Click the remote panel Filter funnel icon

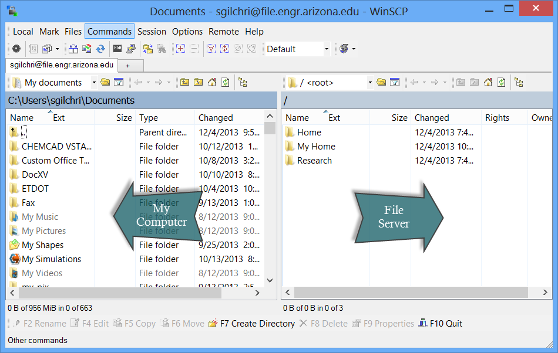click(x=395, y=83)
